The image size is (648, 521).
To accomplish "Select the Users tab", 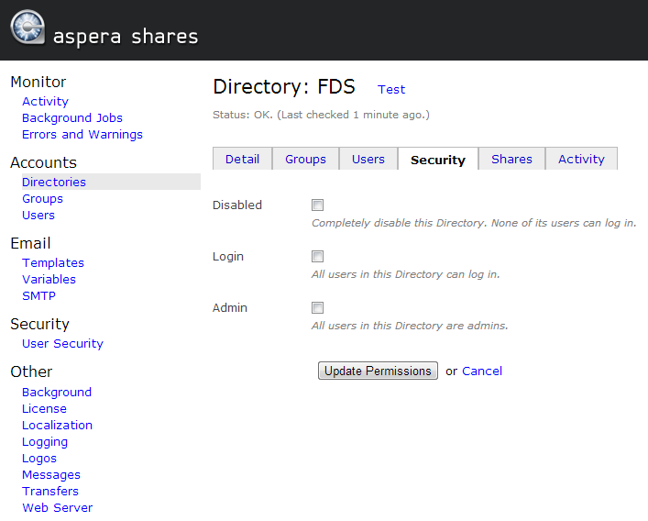I will click(368, 160).
